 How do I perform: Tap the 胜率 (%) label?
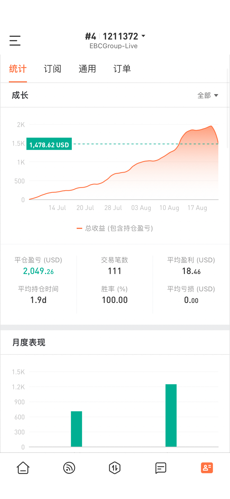pos(114,289)
